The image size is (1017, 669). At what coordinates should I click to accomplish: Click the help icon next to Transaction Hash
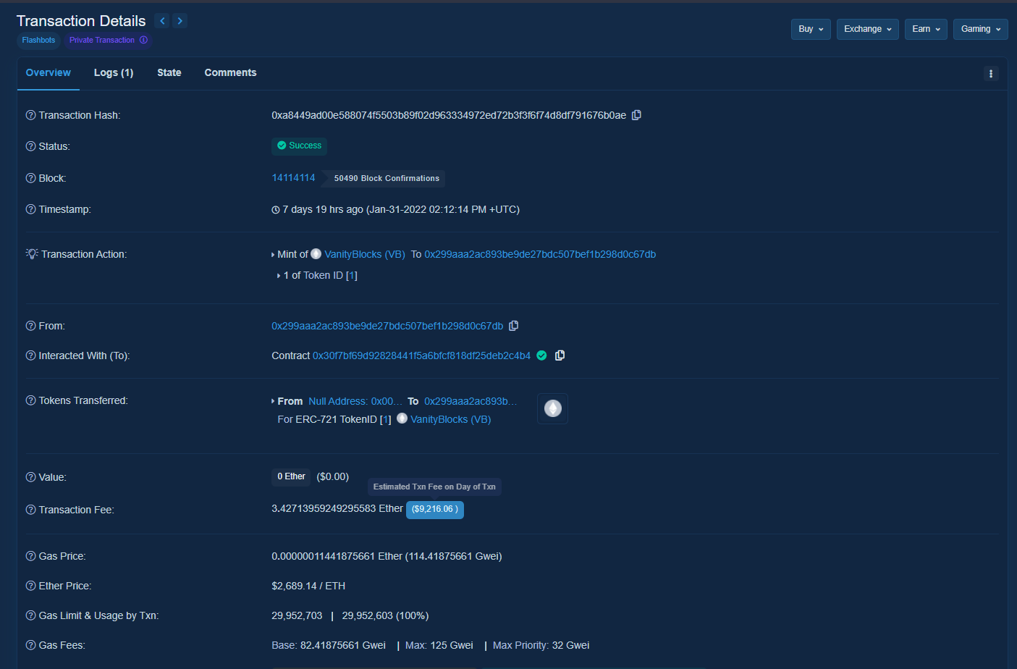point(30,115)
